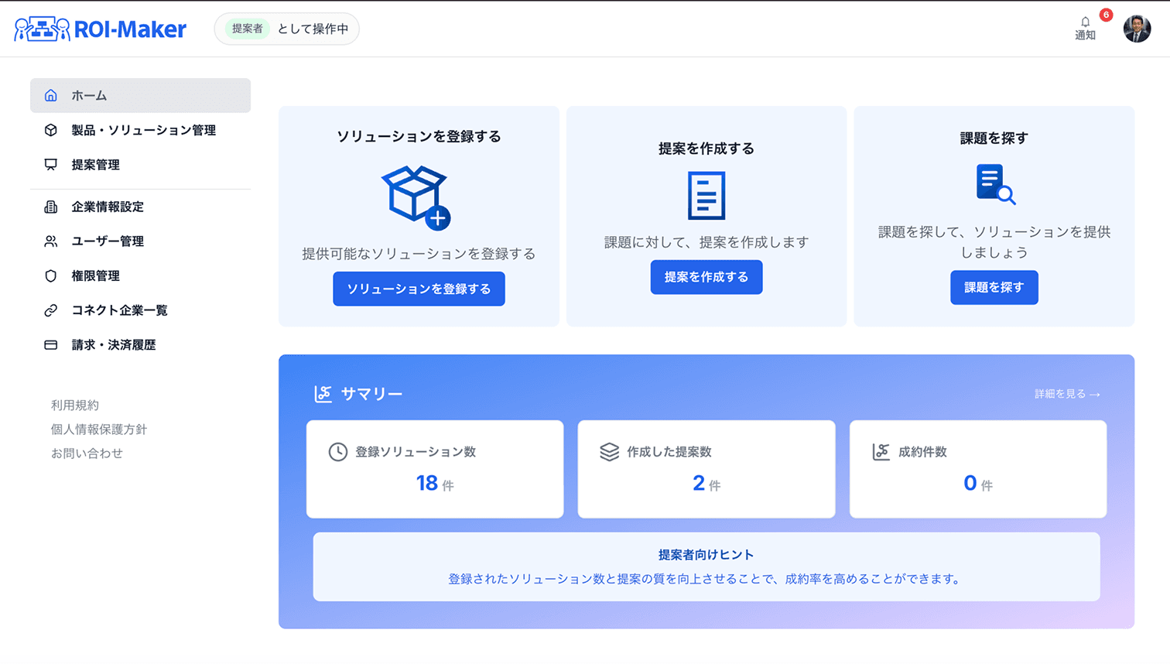
Task: Click the profile avatar photo
Action: tap(1135, 28)
